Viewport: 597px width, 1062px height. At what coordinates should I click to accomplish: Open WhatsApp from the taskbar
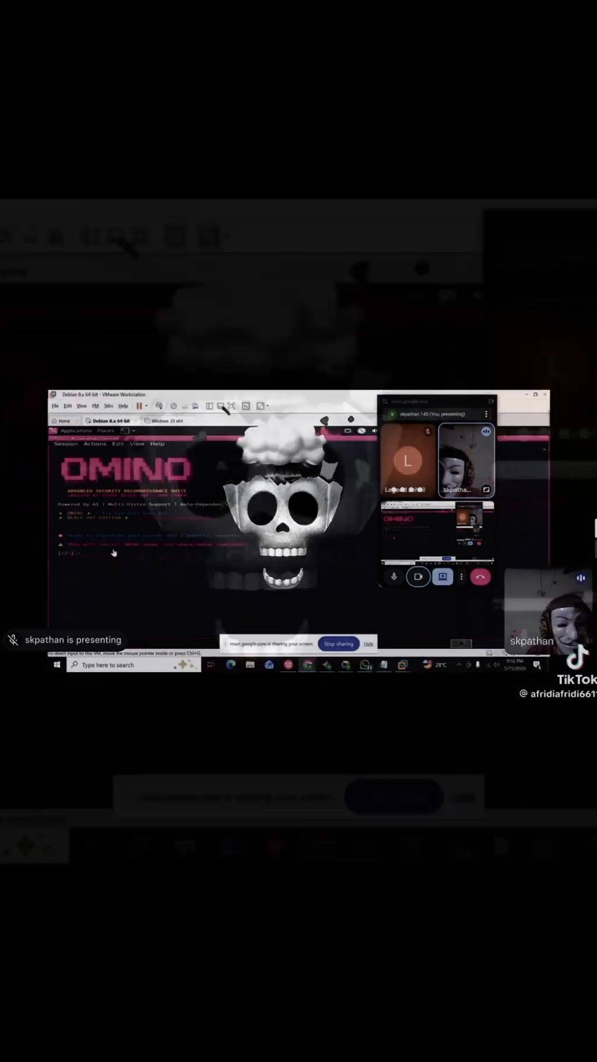(x=365, y=665)
